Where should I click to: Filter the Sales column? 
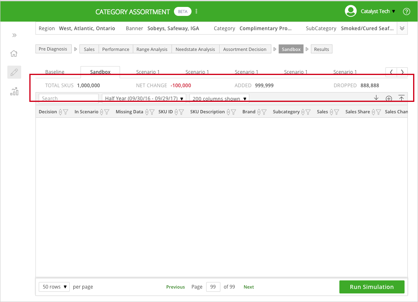pyautogui.click(x=337, y=112)
